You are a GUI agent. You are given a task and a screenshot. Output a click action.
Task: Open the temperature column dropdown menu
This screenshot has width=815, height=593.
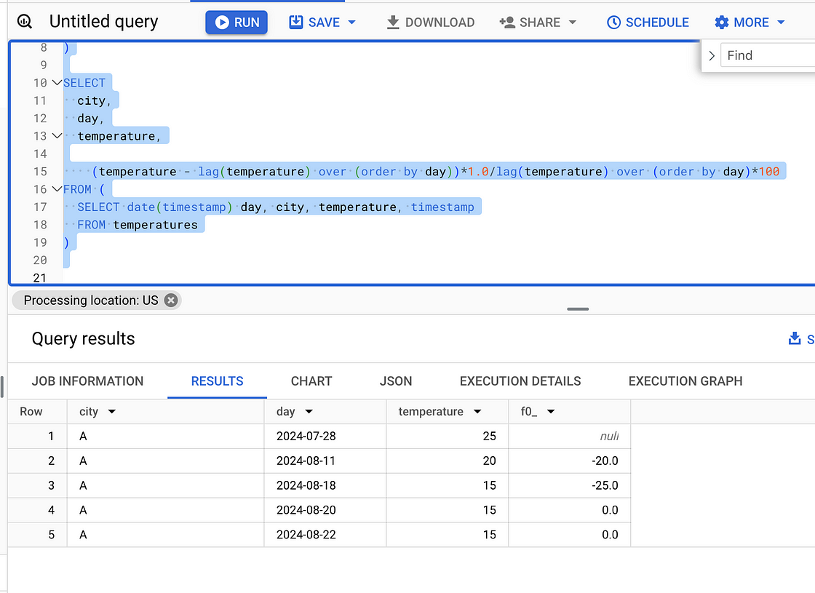tap(477, 412)
